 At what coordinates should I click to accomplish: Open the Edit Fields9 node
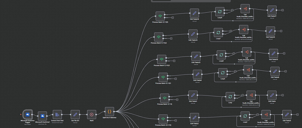pyautogui.click(x=275, y=71)
